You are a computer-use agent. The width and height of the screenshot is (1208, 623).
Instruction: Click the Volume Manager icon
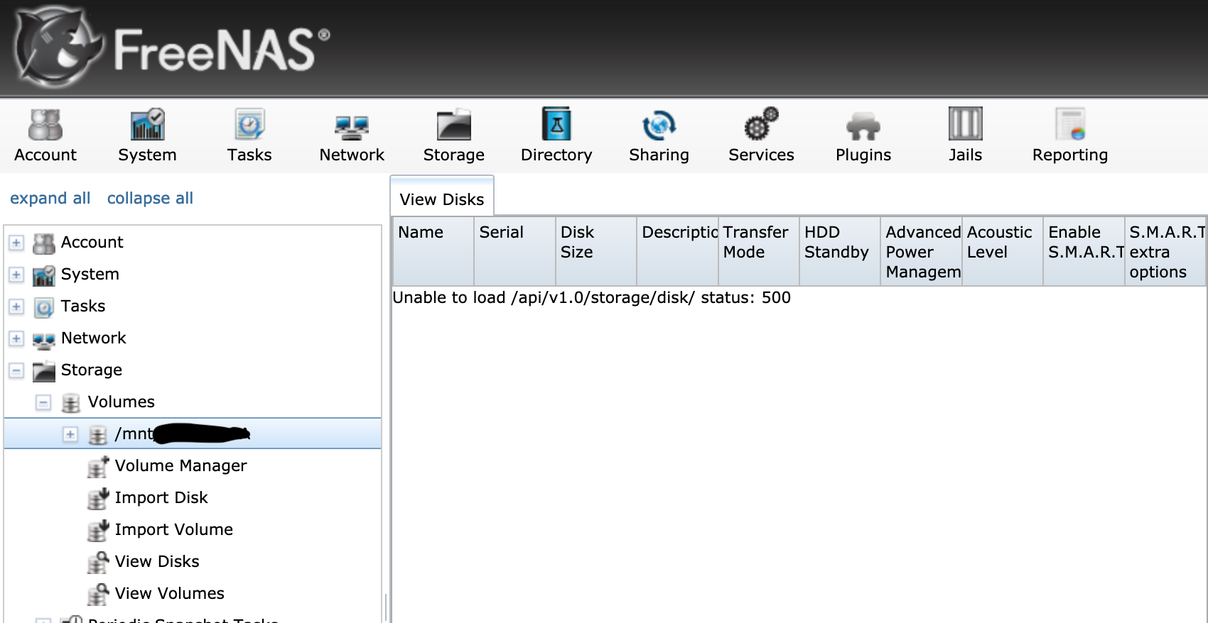(97, 466)
